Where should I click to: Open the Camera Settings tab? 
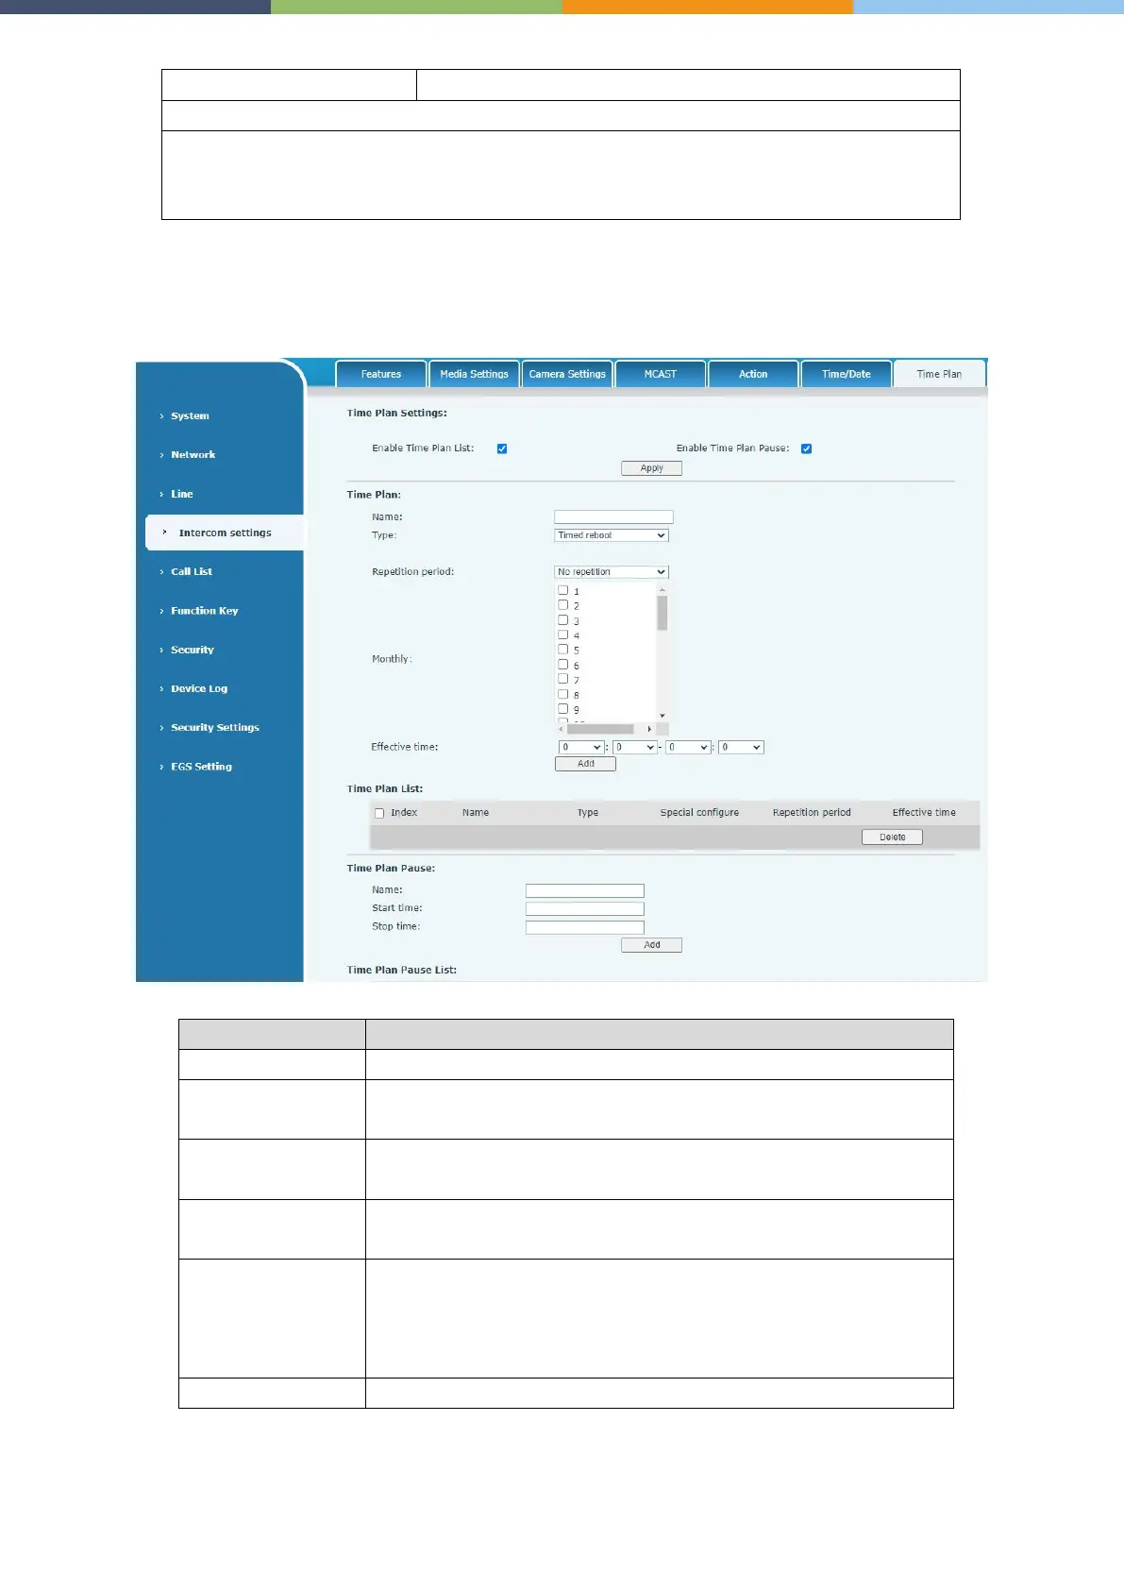tap(567, 374)
